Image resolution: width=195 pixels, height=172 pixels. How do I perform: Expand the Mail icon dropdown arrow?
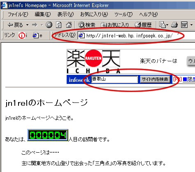(167, 25)
